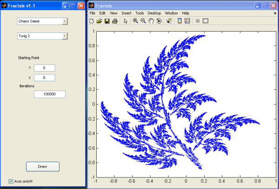The width and height of the screenshot is (279, 189).
Task: Click the New Figure toolbar icon
Action: coord(92,21)
